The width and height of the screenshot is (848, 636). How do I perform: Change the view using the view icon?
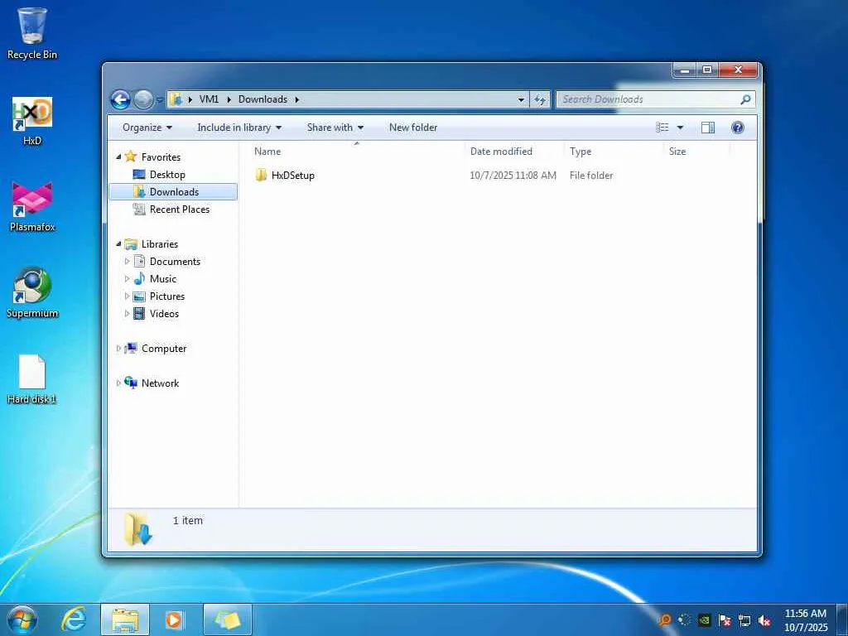pyautogui.click(x=662, y=128)
